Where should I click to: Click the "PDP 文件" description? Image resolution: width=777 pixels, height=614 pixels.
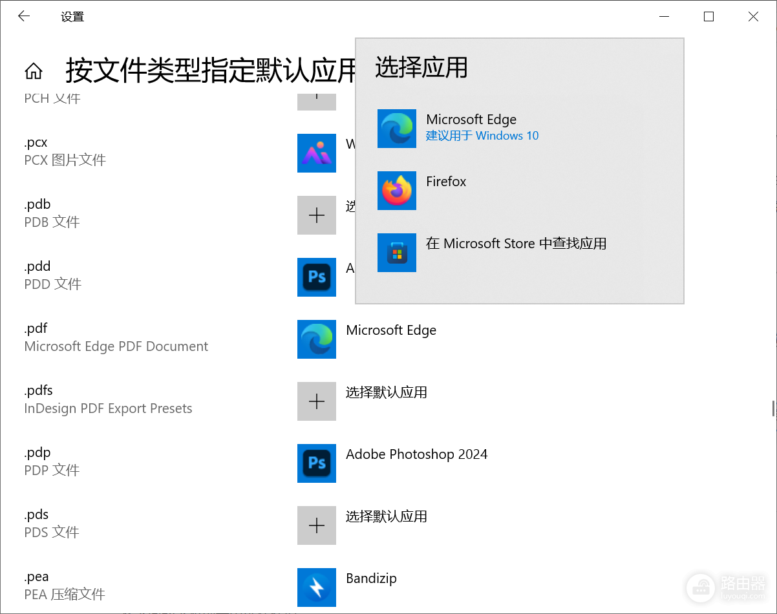tap(52, 471)
